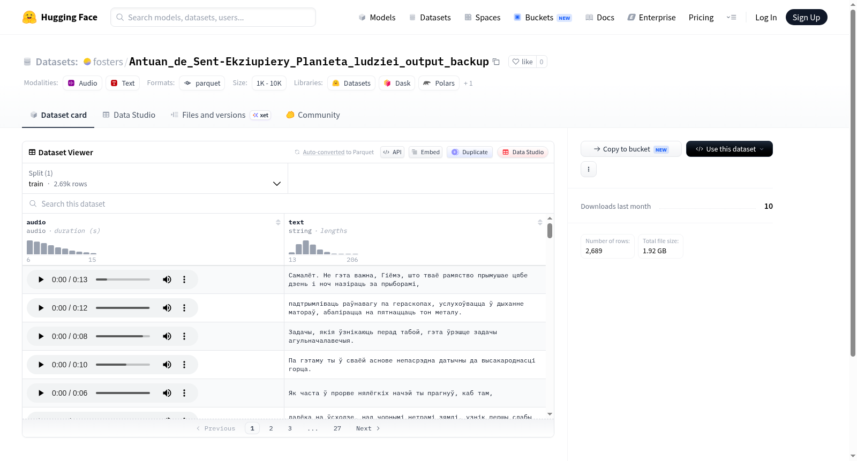This screenshot has width=857, height=461.
Task: Seek within the 0:08 audio progress bar
Action: pyautogui.click(x=123, y=336)
